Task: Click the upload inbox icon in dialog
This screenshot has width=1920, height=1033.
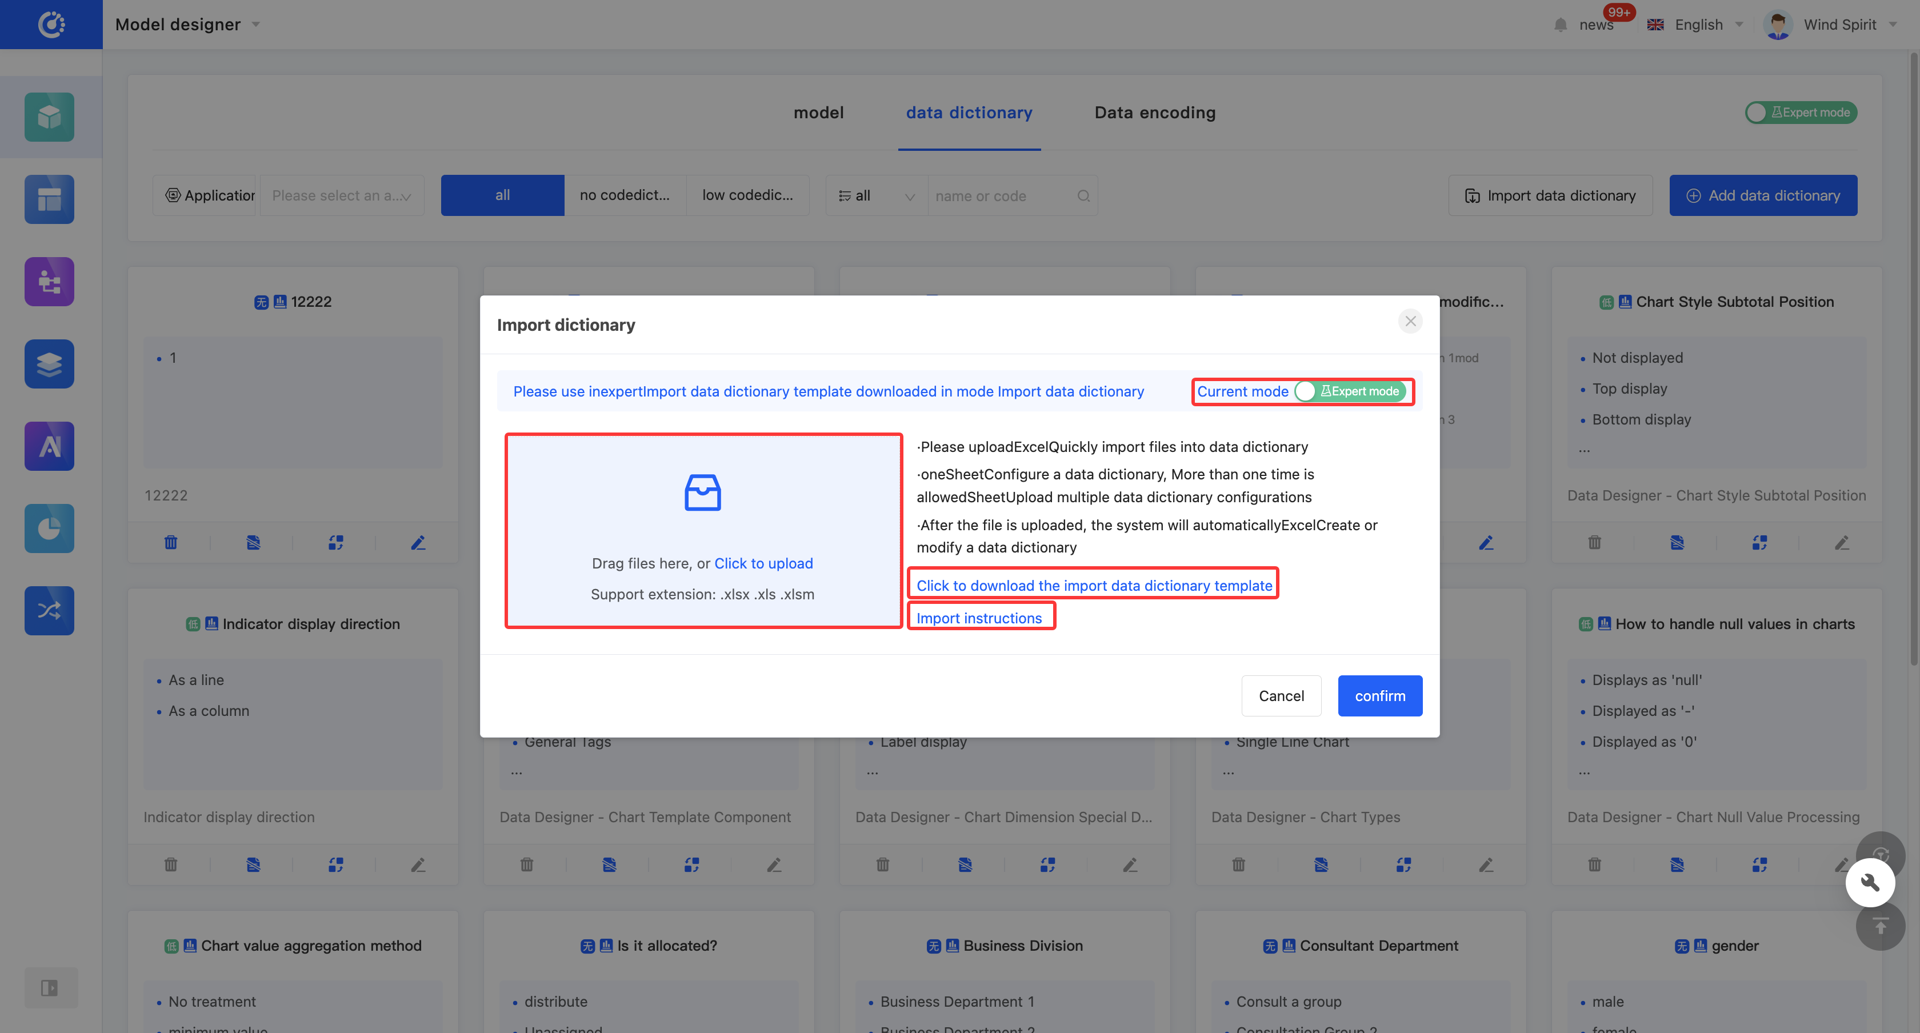Action: tap(702, 493)
